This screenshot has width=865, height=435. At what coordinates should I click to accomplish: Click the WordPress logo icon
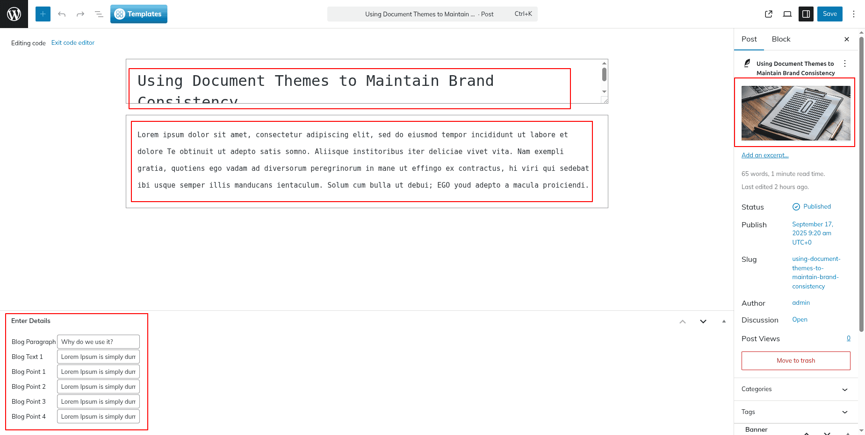(x=14, y=14)
